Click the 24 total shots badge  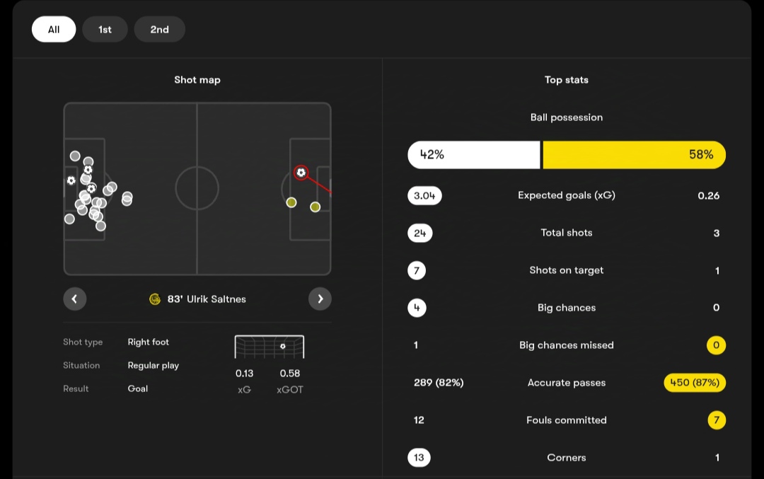tap(419, 233)
